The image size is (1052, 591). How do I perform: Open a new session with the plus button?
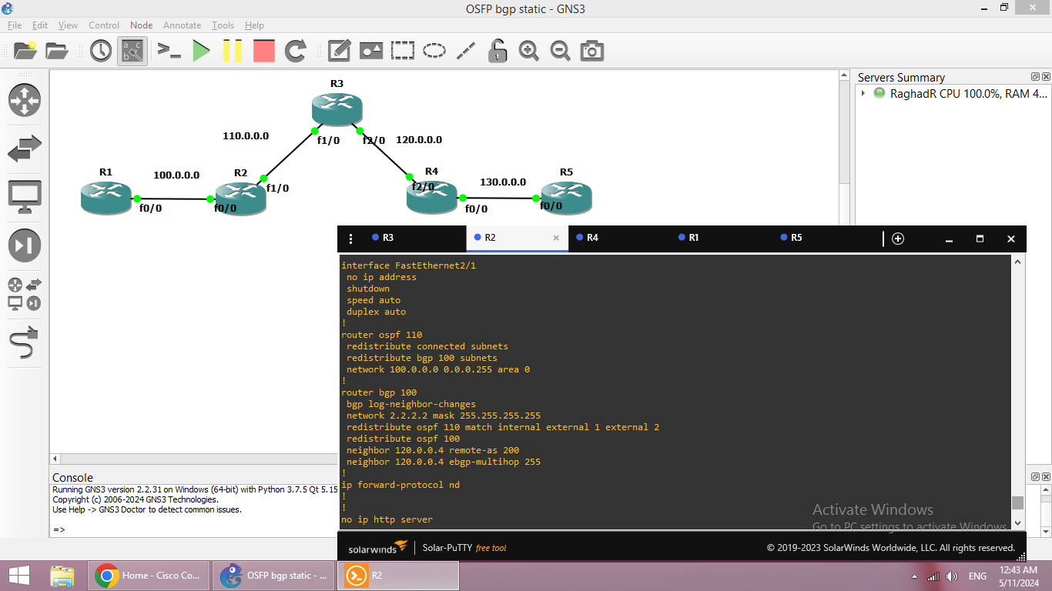tap(898, 239)
